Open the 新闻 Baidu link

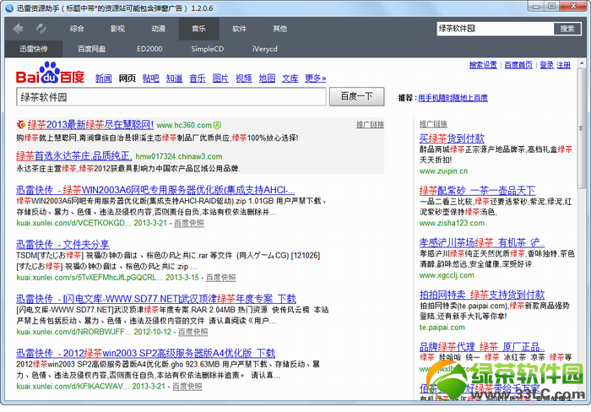(104, 78)
